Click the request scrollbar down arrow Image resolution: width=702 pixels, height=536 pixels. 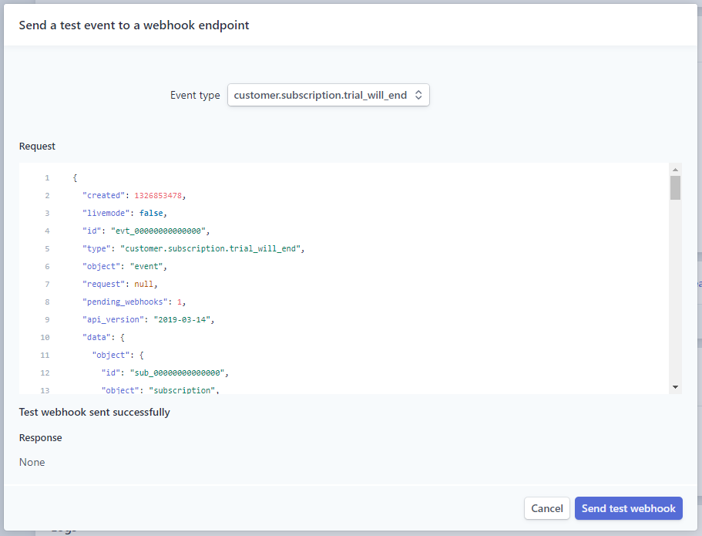click(x=675, y=387)
